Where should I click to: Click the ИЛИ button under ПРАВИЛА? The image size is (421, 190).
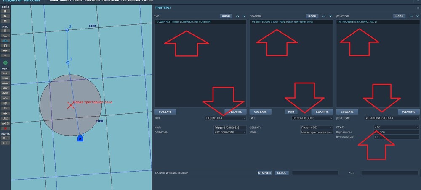point(291,112)
